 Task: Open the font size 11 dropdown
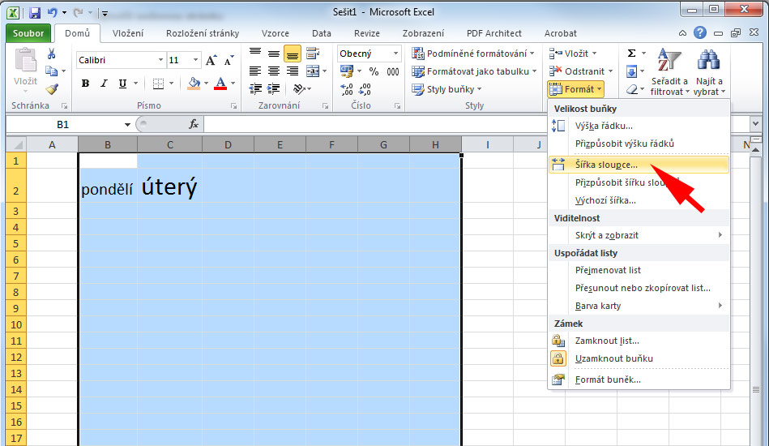tap(195, 60)
